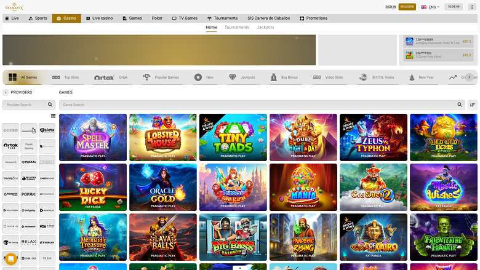Open the ENG language dropdown
The height and width of the screenshot is (270, 480).
click(x=430, y=7)
